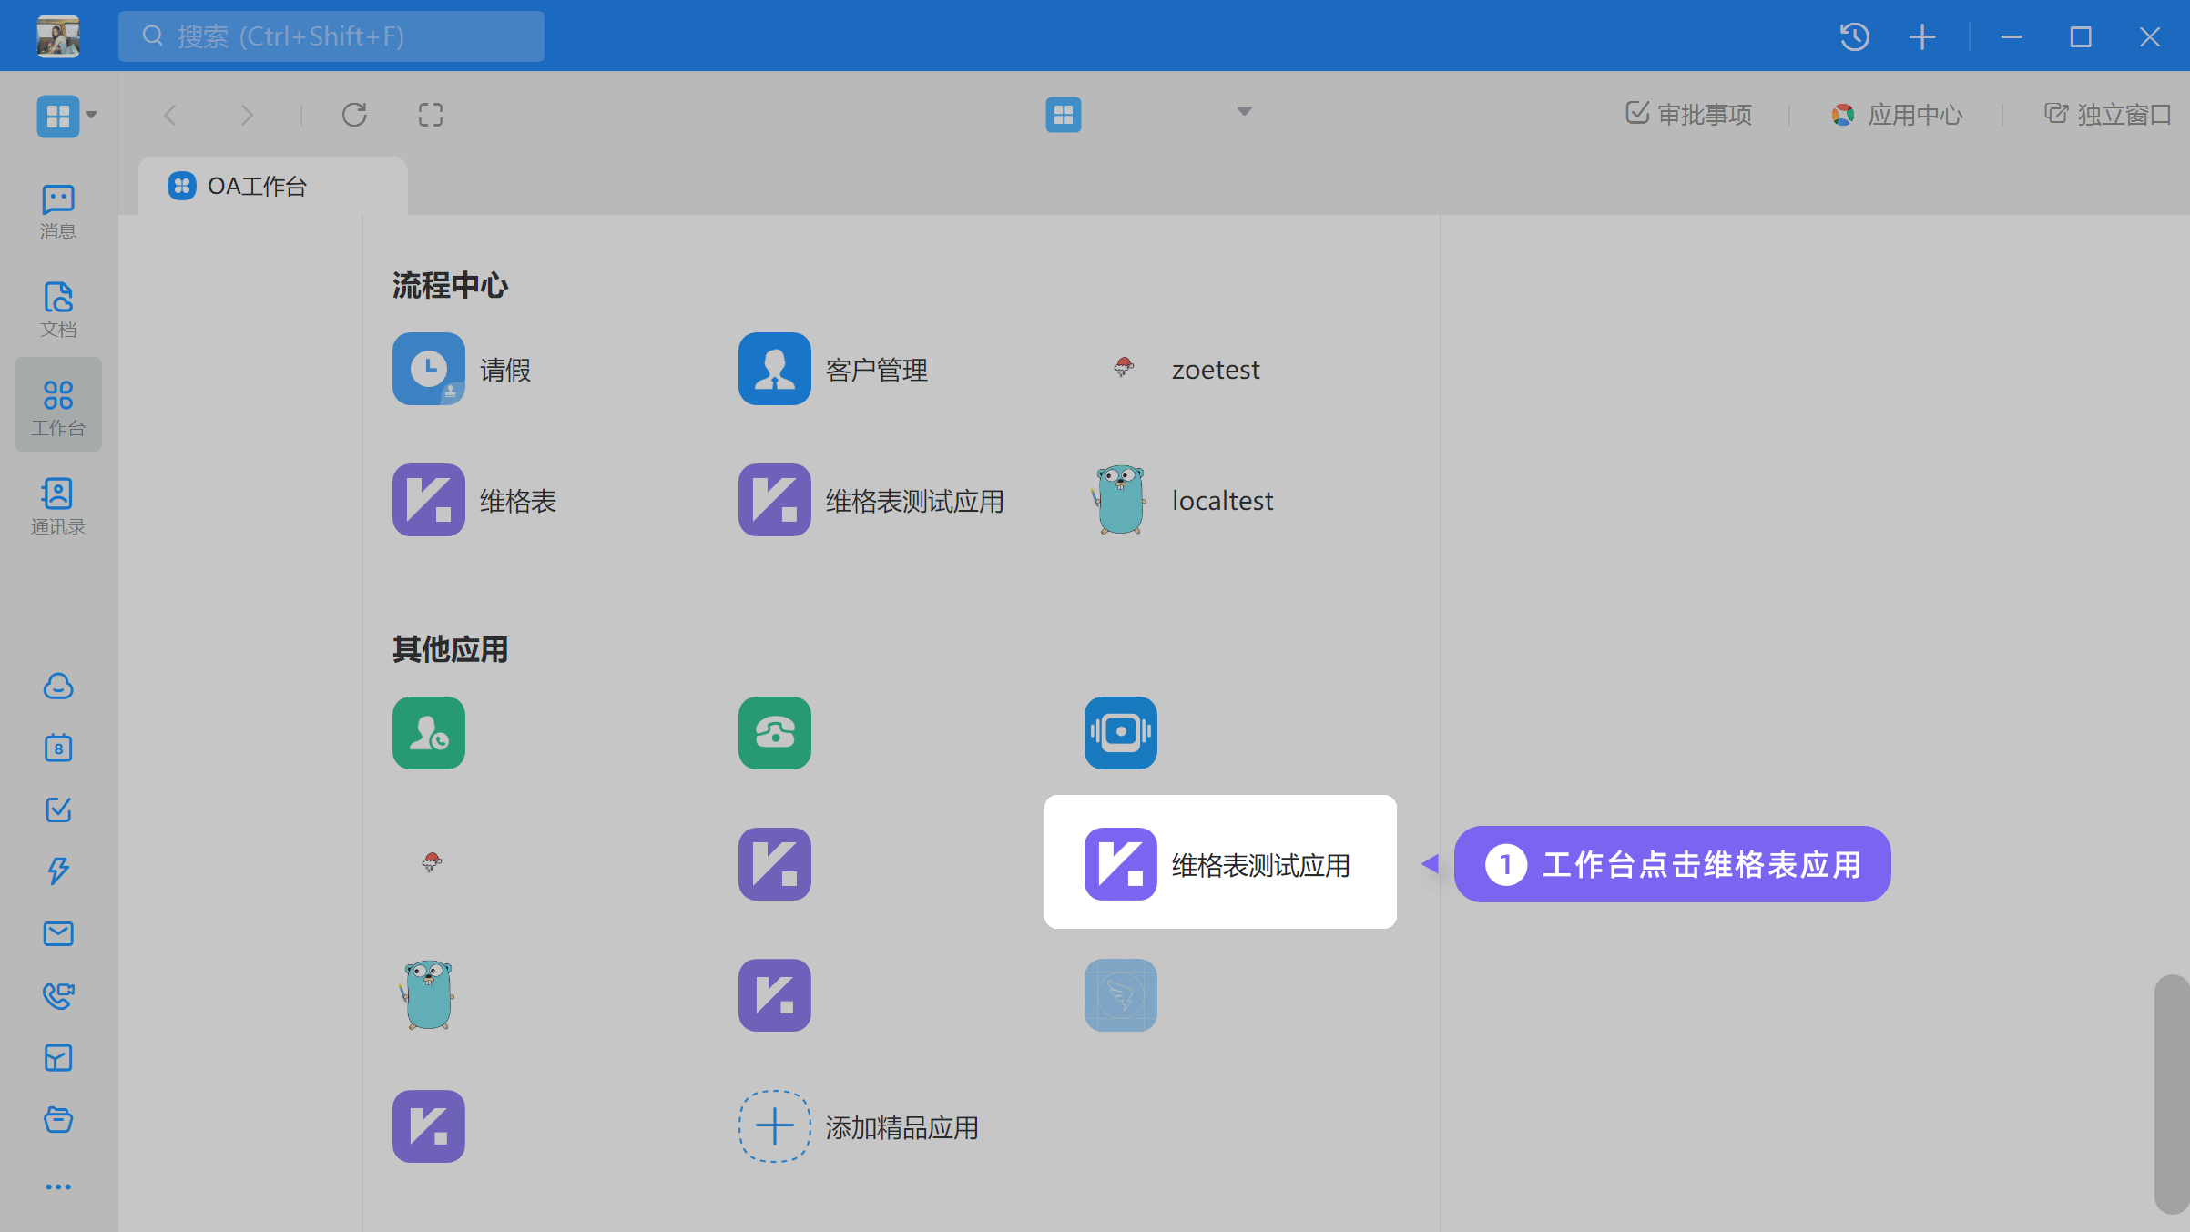The width and height of the screenshot is (2190, 1232).
Task: Open the 请假 leave request app
Action: pos(429,369)
